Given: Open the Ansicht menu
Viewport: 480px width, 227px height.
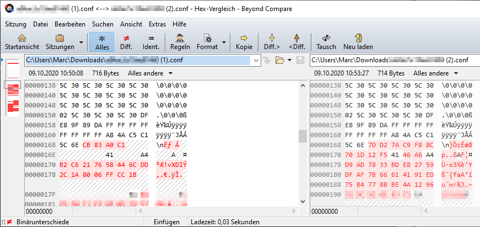Looking at the screenshot, I should pos(131,24).
